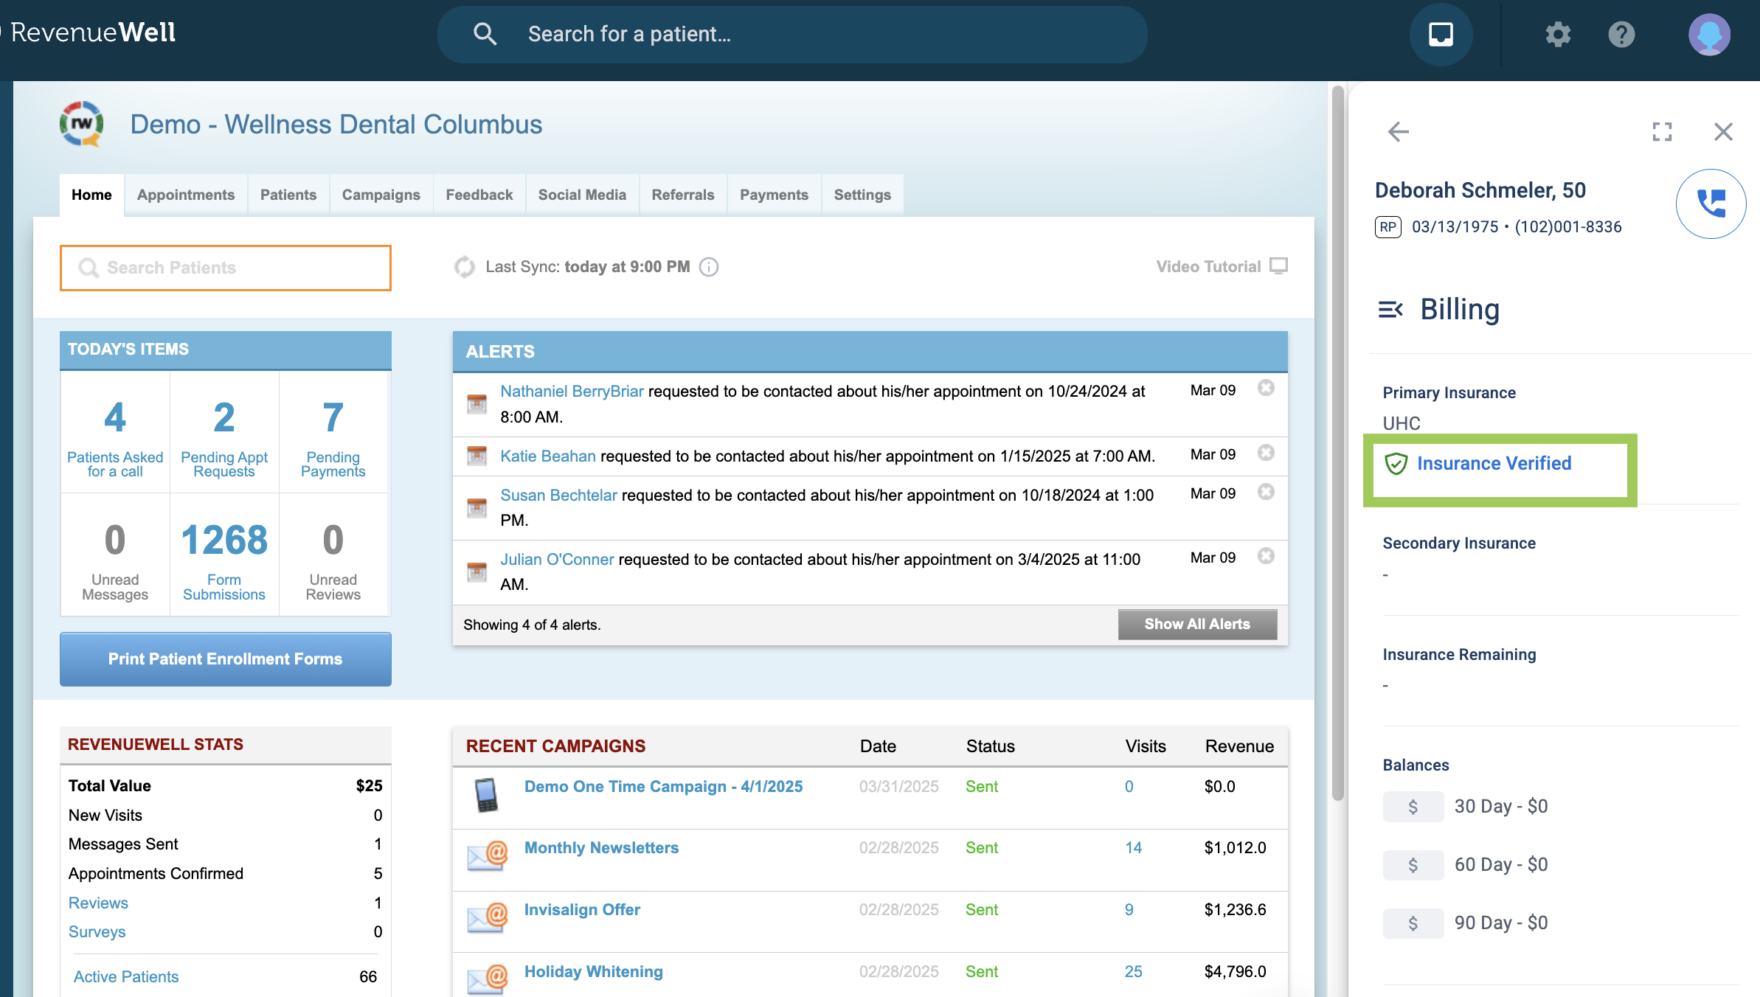Click the magnifier icon in the patient search bar

coord(485,34)
